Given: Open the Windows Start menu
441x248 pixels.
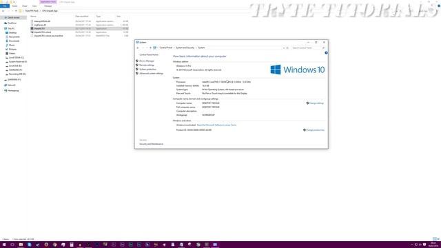Looking at the screenshot, I should [4, 245].
